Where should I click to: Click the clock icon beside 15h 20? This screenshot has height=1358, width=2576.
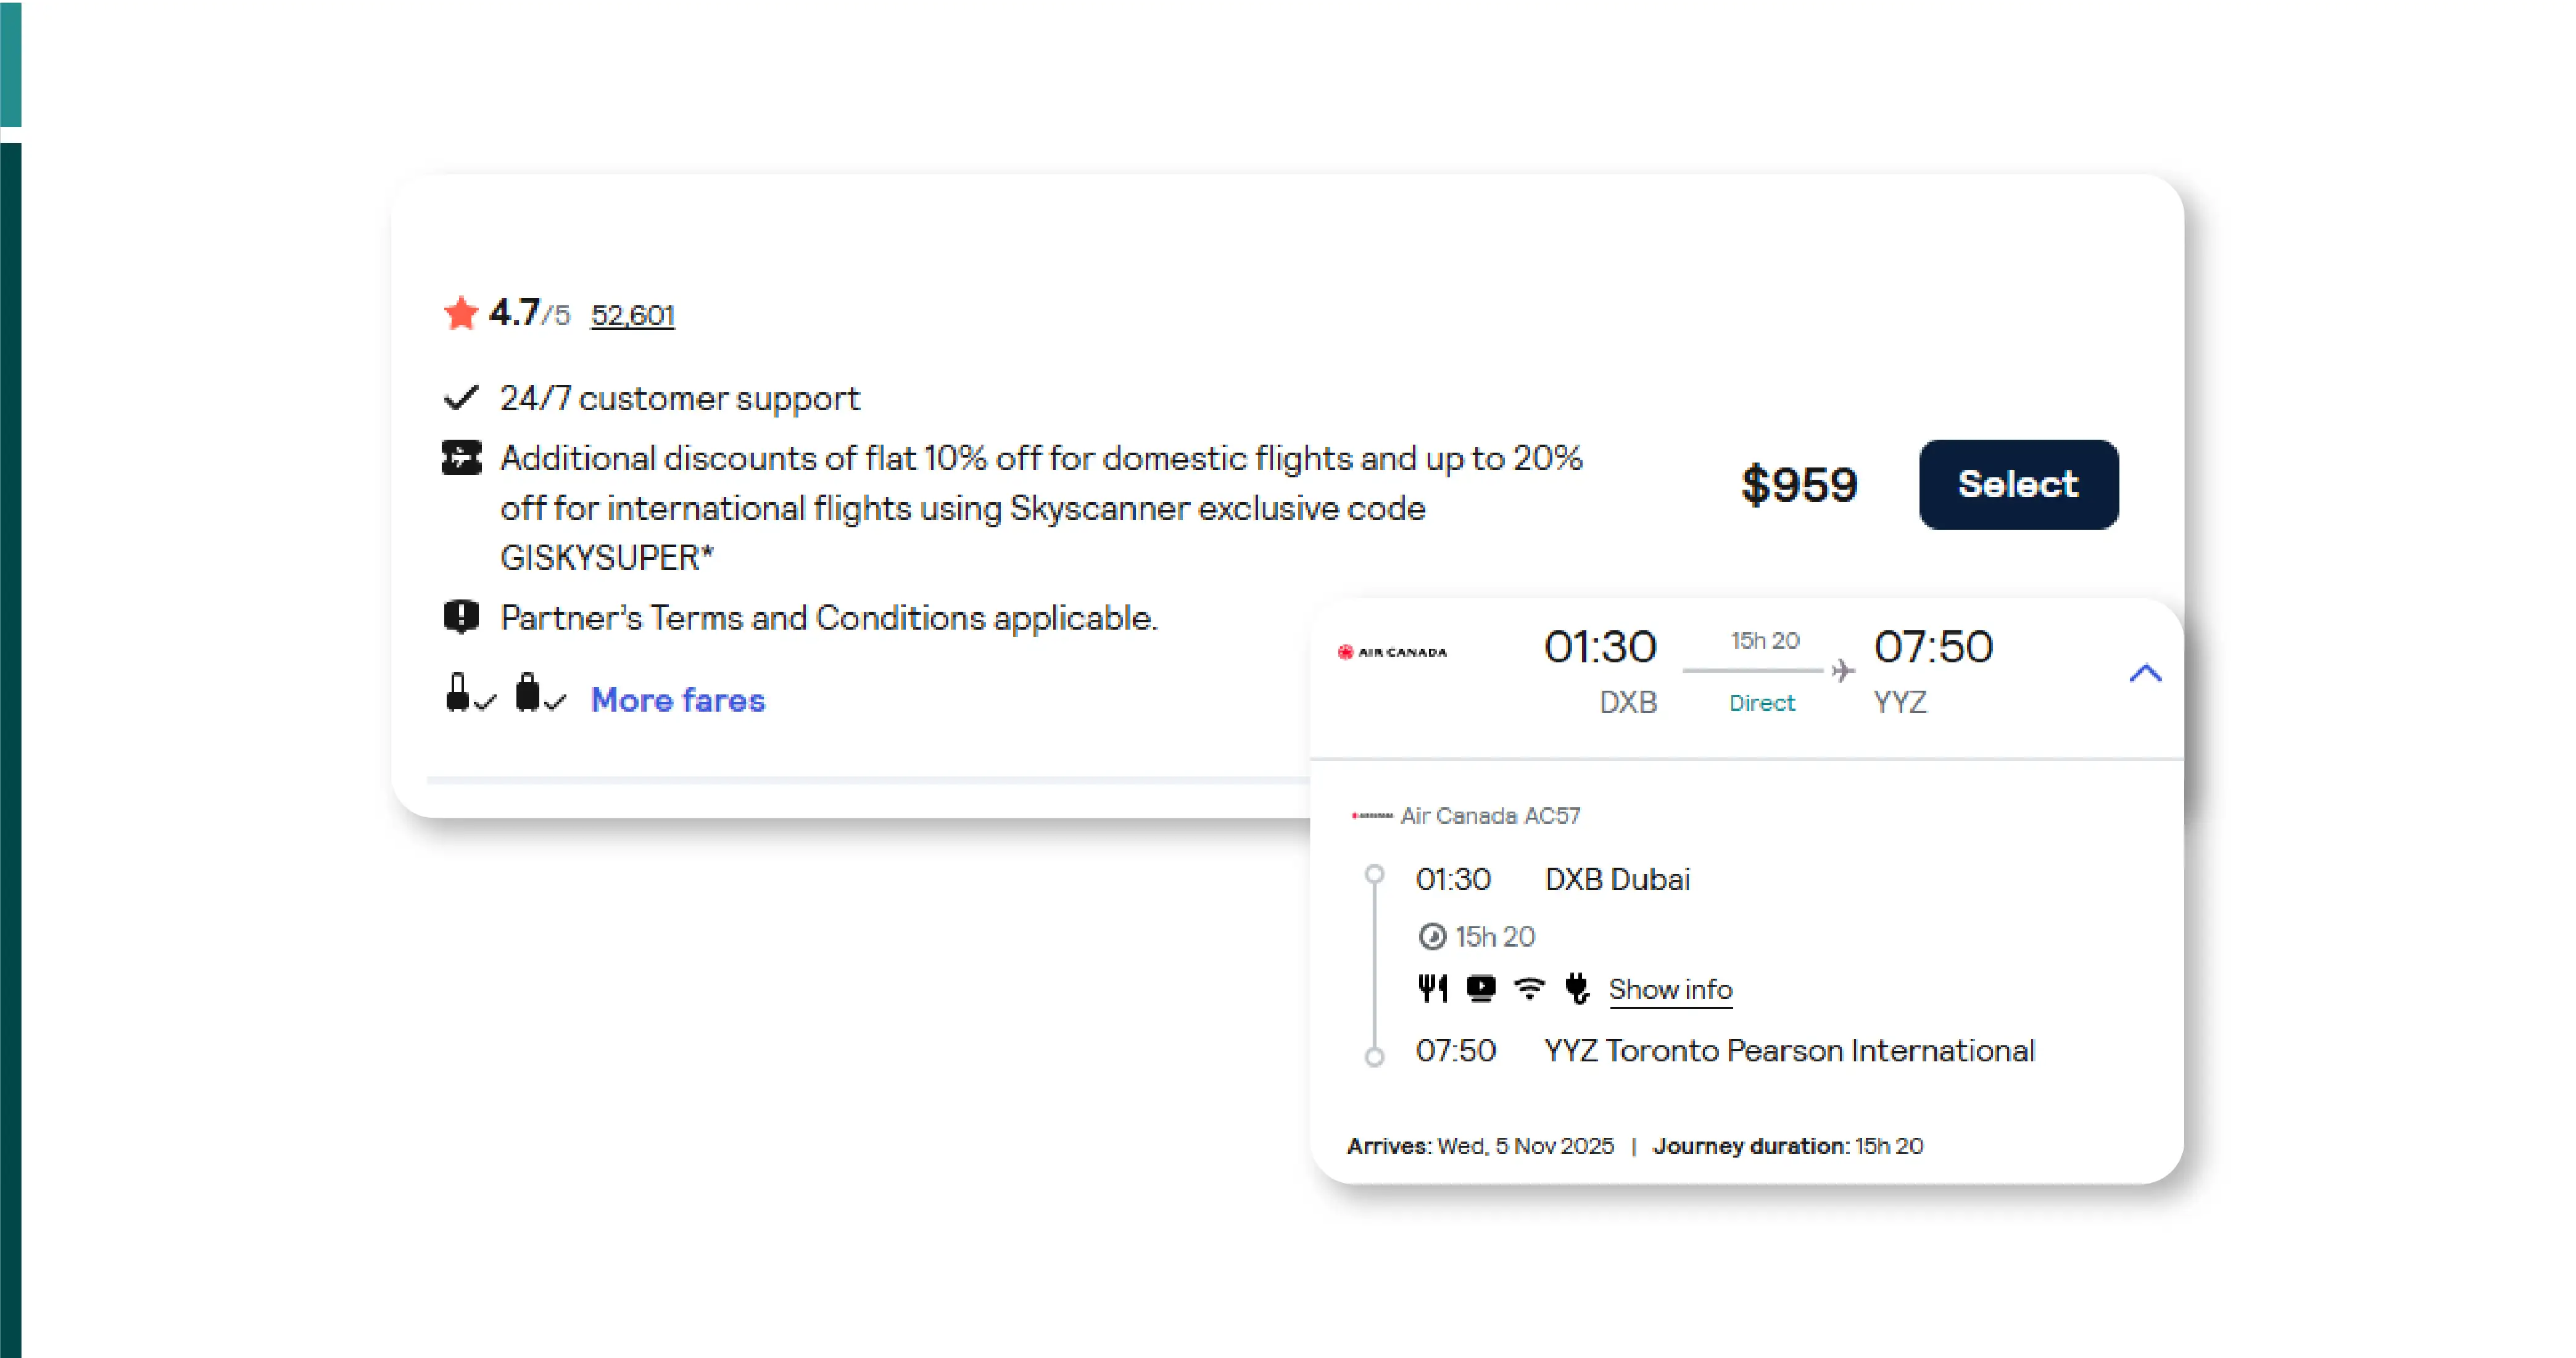[x=1432, y=936]
